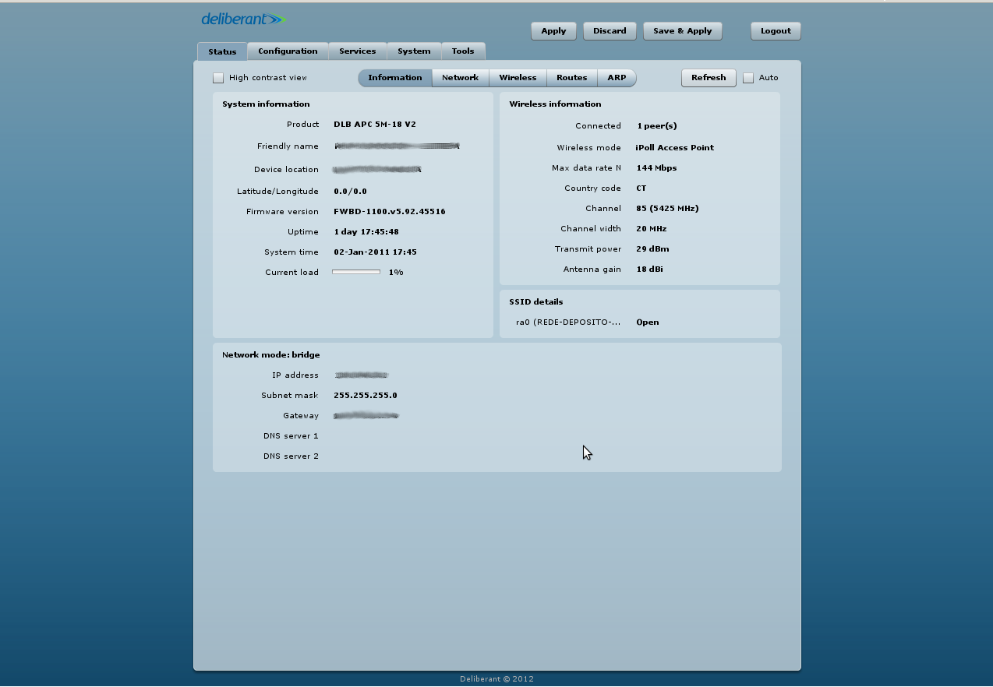Switch to the Services tab
Screen dimensions: 993x687
[358, 51]
